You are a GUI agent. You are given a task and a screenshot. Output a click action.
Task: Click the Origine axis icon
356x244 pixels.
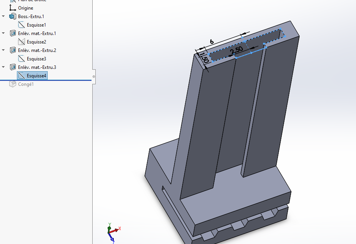(12, 8)
